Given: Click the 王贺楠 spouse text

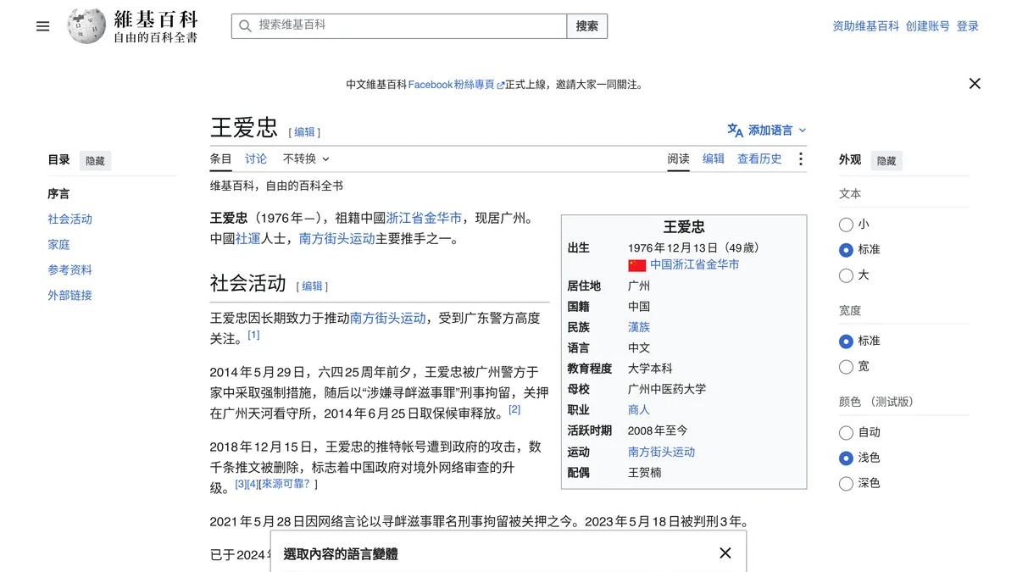Looking at the screenshot, I should coord(644,473).
